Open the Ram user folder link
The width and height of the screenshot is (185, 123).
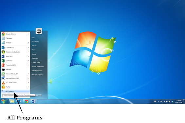33,38
